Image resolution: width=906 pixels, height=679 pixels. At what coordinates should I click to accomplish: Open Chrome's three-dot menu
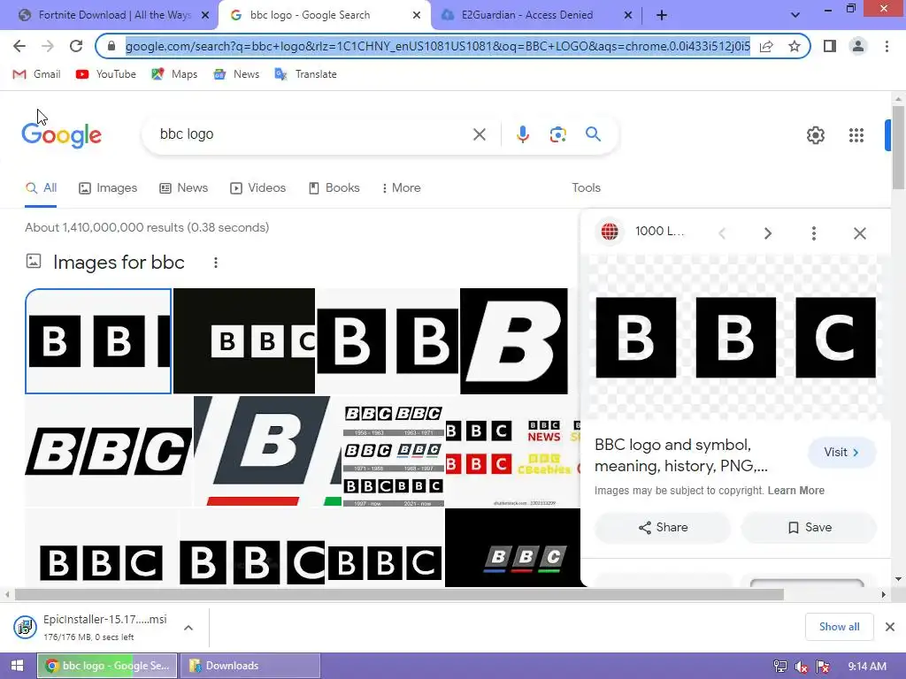coord(887,46)
